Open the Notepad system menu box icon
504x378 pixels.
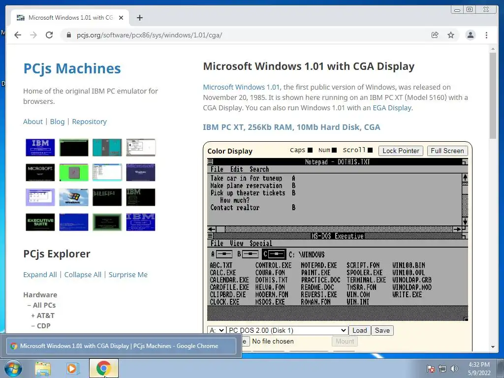coord(210,161)
